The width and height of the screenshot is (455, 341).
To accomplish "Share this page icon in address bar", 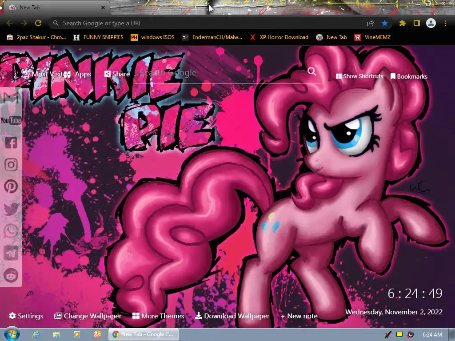I will click(371, 23).
